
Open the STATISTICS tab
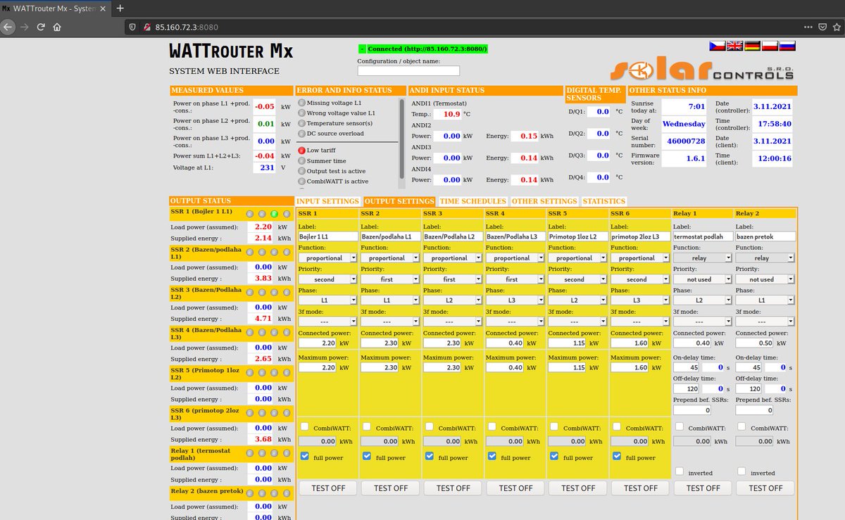(604, 201)
